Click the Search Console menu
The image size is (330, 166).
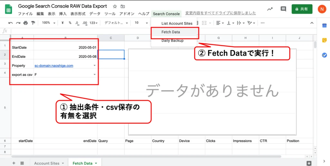click(x=166, y=14)
